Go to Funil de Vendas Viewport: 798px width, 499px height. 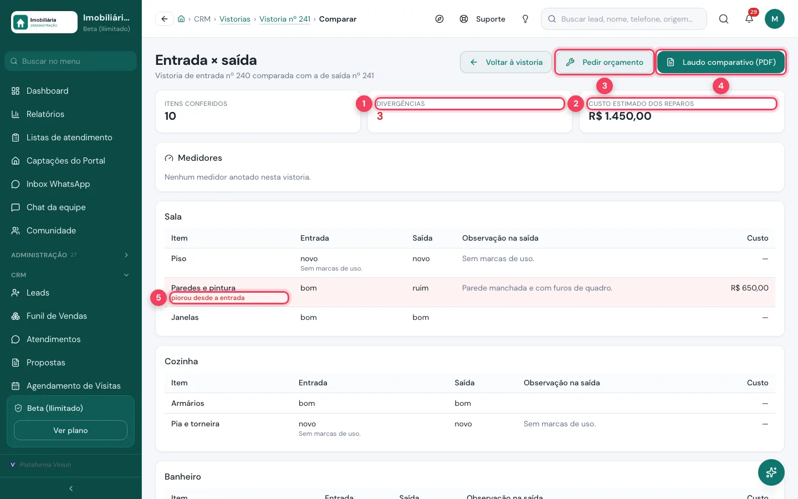[70, 316]
